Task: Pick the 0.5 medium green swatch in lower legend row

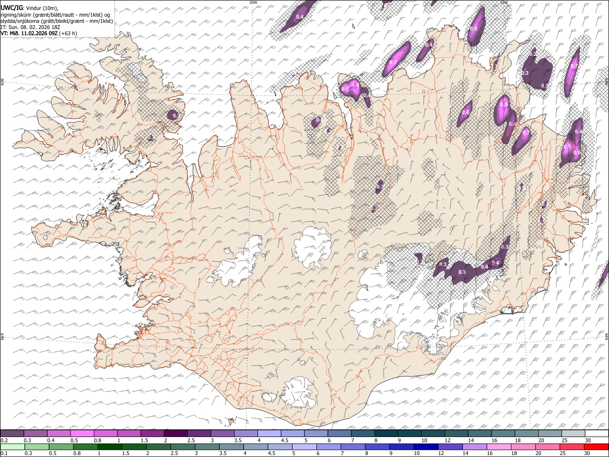Action: tap(61, 447)
